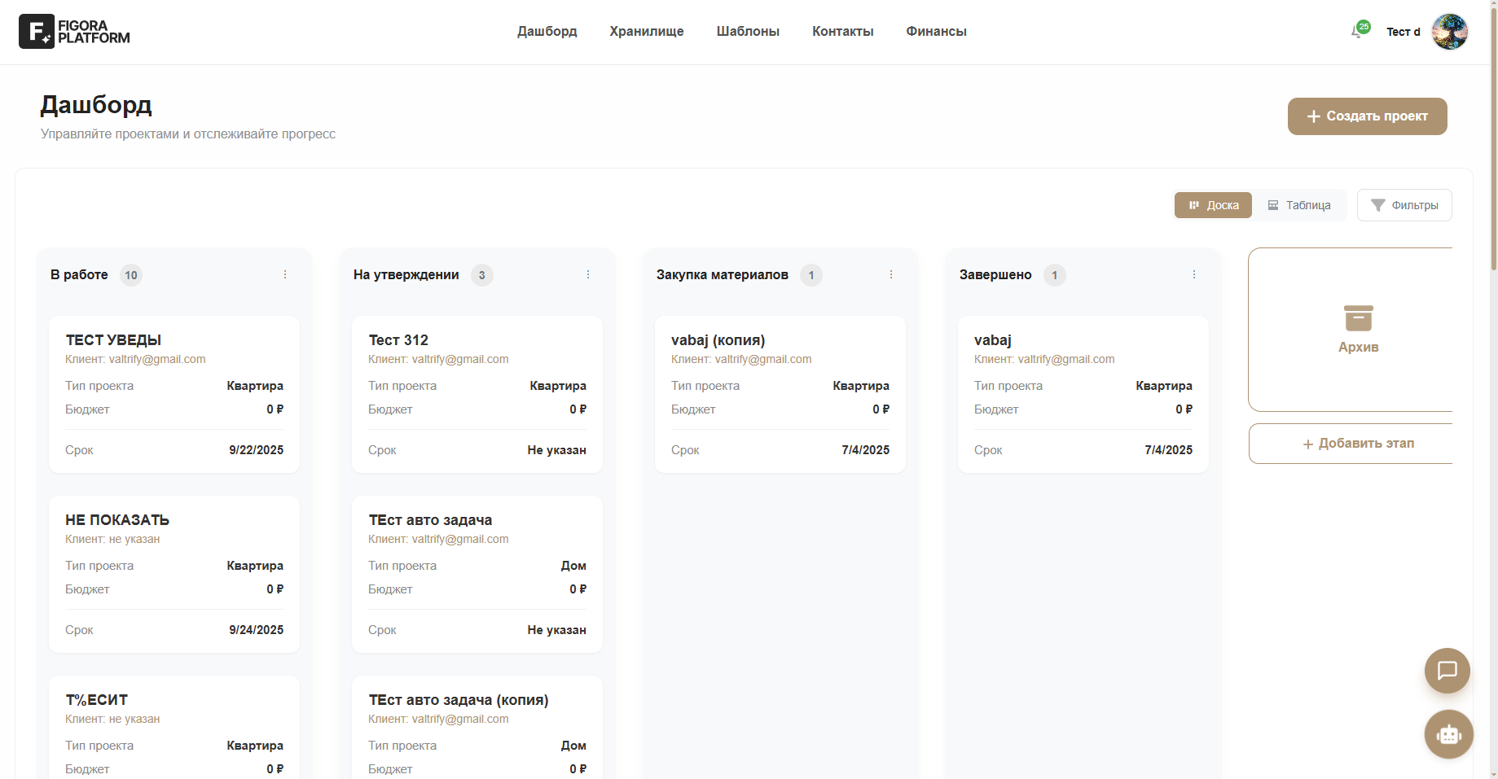Open the Шаблоны navigation item
This screenshot has height=779, width=1498.
[x=748, y=32]
